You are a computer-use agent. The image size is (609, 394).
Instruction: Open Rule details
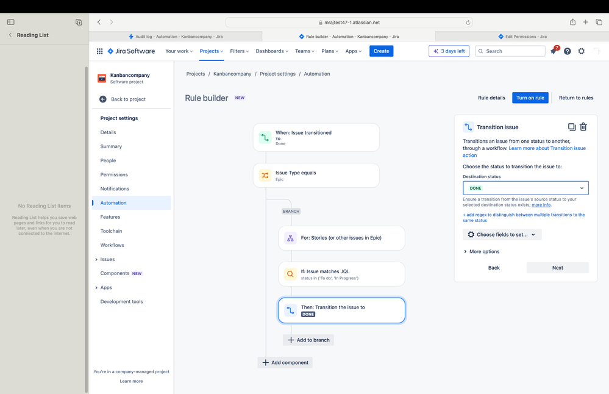pyautogui.click(x=491, y=98)
